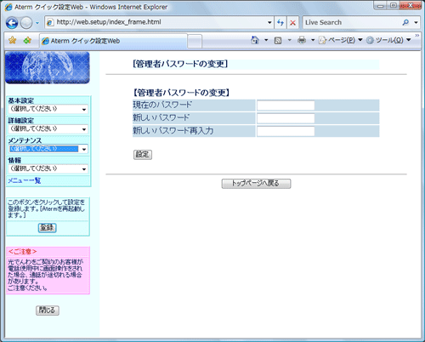The width and height of the screenshot is (425, 342).
Task: Open the recent pages dropdown arrow
Action: (x=37, y=23)
